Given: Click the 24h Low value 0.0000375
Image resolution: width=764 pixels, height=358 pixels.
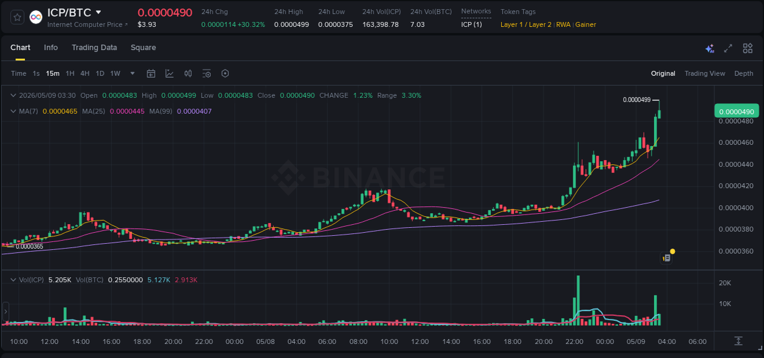Looking at the screenshot, I should [x=336, y=24].
